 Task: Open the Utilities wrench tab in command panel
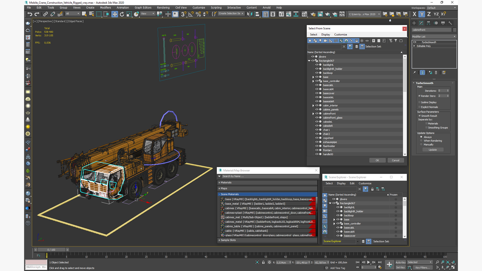click(450, 23)
